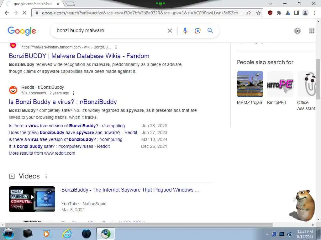Viewport: 321px width, 240px height.
Task: Open the Extensions puzzle menu
Action: point(279,13)
